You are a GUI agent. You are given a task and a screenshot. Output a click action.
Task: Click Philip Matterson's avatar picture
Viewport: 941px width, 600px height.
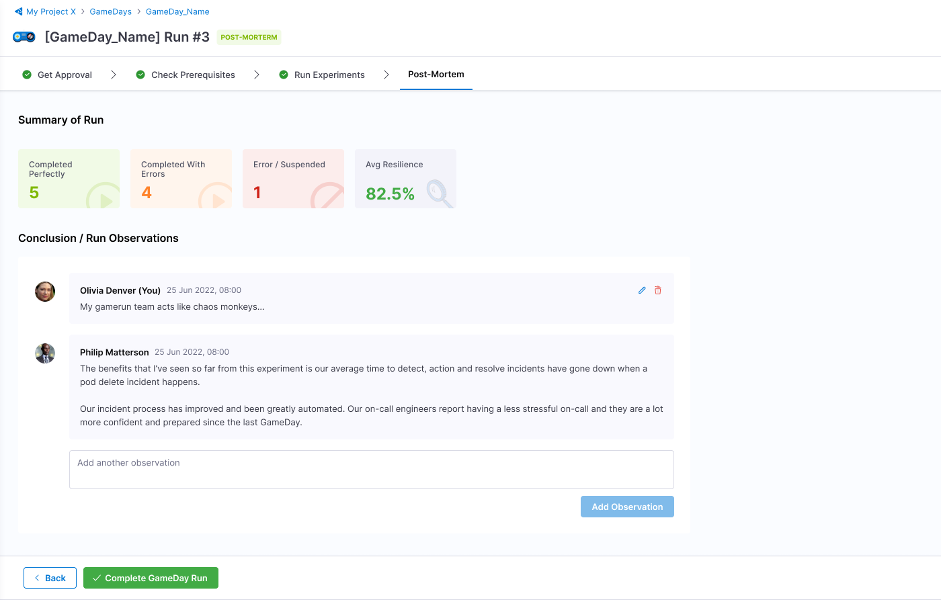45,353
